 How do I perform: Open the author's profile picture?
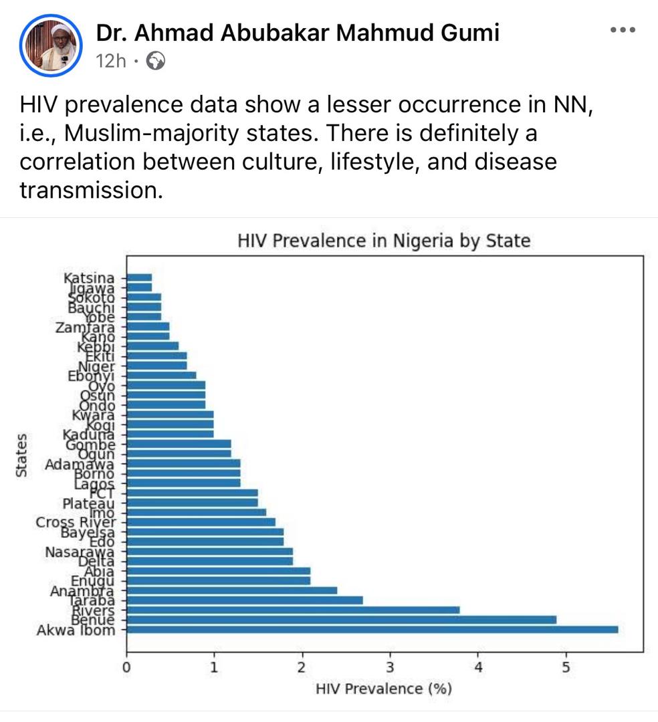51,46
